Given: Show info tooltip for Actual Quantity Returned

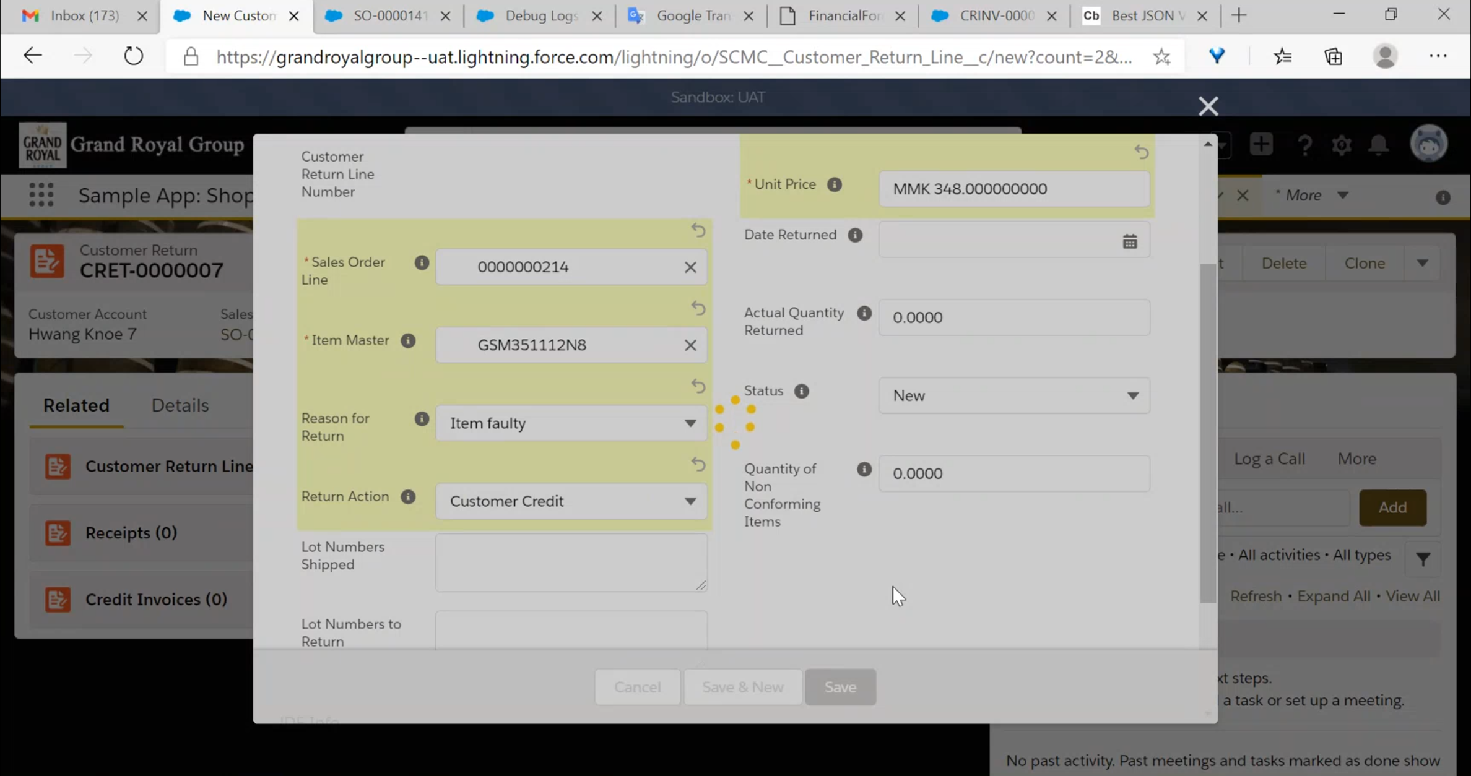Looking at the screenshot, I should 864,313.
